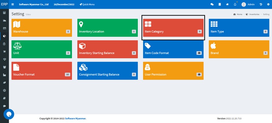Viewport: 272px width, 123px height.
Task: Open the floating chat bubble widget
Action: coord(9,114)
